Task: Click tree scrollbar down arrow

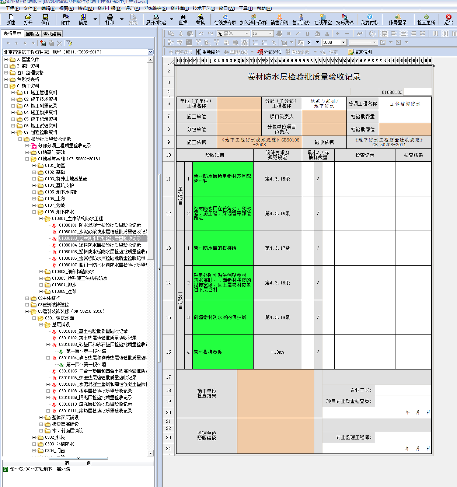Action: coord(150,453)
